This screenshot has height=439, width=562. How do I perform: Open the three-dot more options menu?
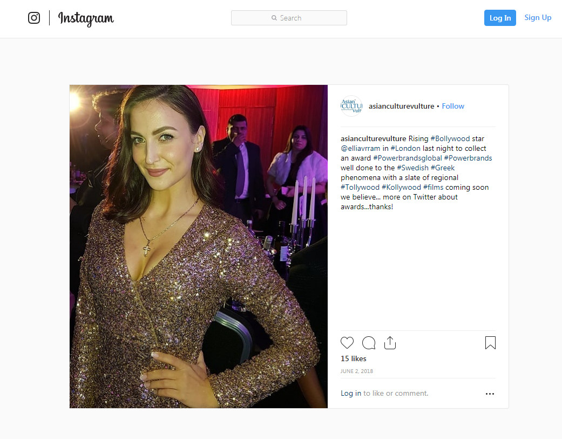coord(490,394)
